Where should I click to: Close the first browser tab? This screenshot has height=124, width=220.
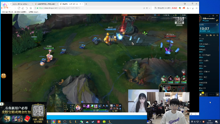click(x=32, y=4)
